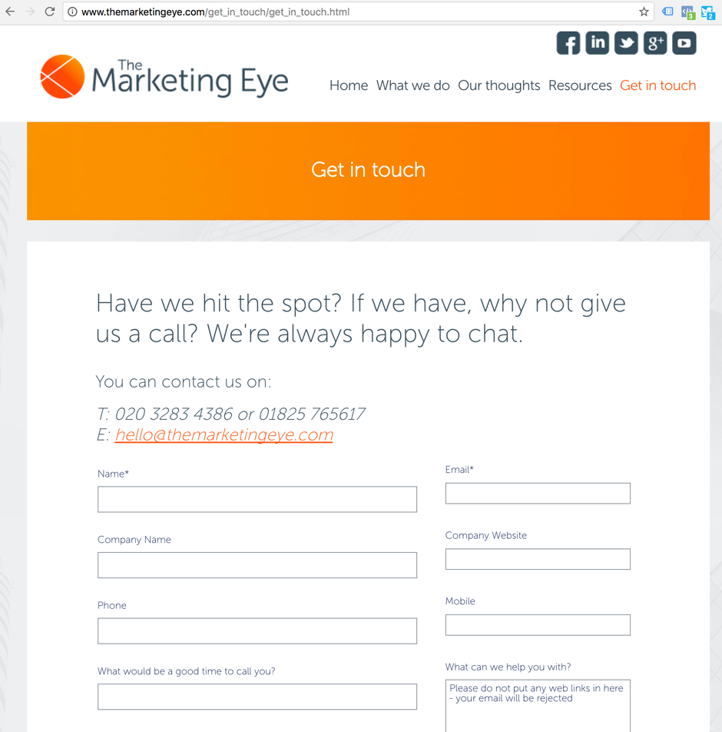Open the Twitter social icon
This screenshot has height=732, width=722.
(626, 43)
